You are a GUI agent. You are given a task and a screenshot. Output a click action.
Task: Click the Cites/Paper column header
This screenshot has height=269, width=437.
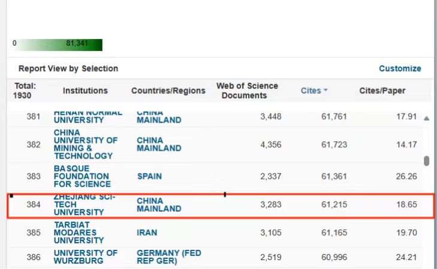(382, 91)
